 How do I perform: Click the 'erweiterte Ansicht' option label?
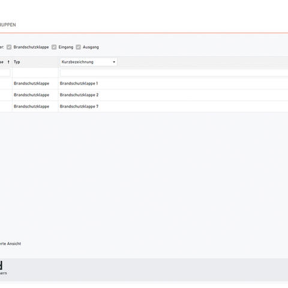10,244
